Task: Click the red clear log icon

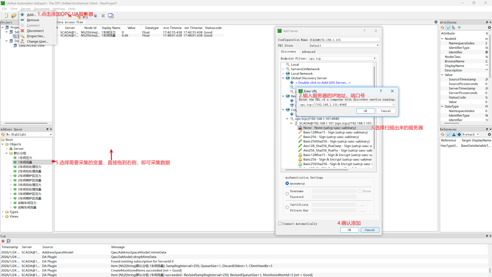Action: pos(3,241)
